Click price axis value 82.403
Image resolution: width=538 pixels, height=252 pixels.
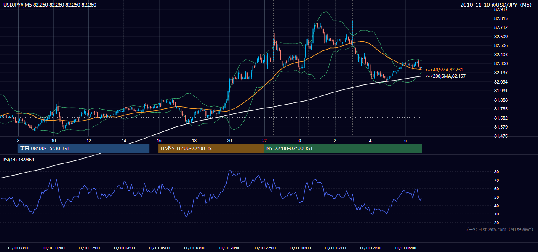click(501, 55)
